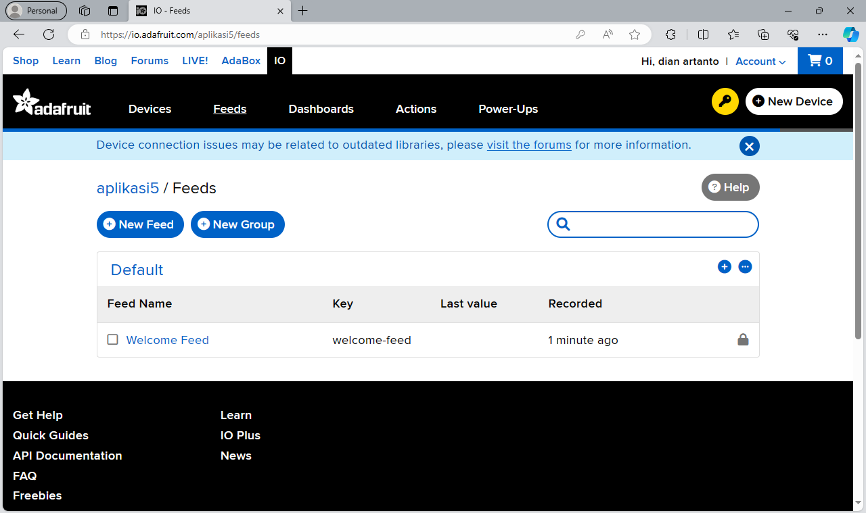Open the favorites list icon
Screen dimensions: 866x513
point(733,34)
